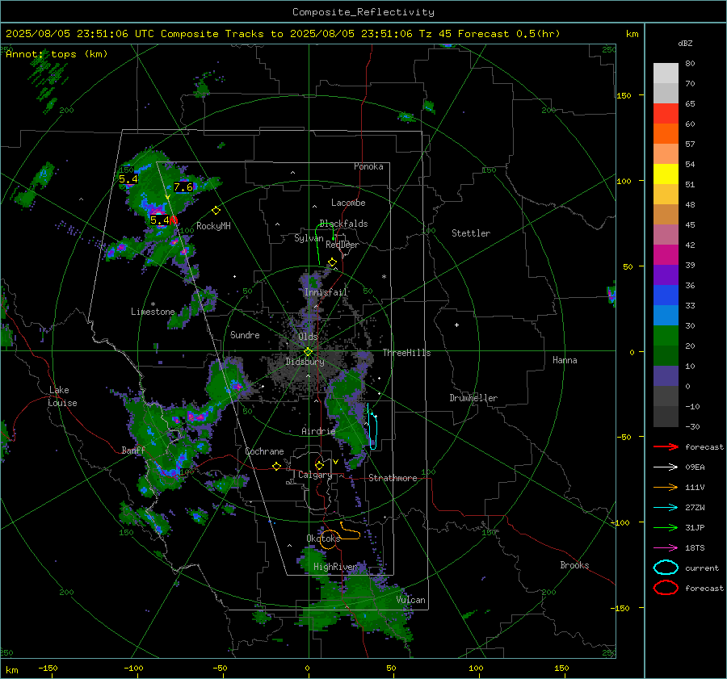This screenshot has height=679, width=727.
Task: Click the yellow swatch in dBZ scale
Action: pos(666,174)
